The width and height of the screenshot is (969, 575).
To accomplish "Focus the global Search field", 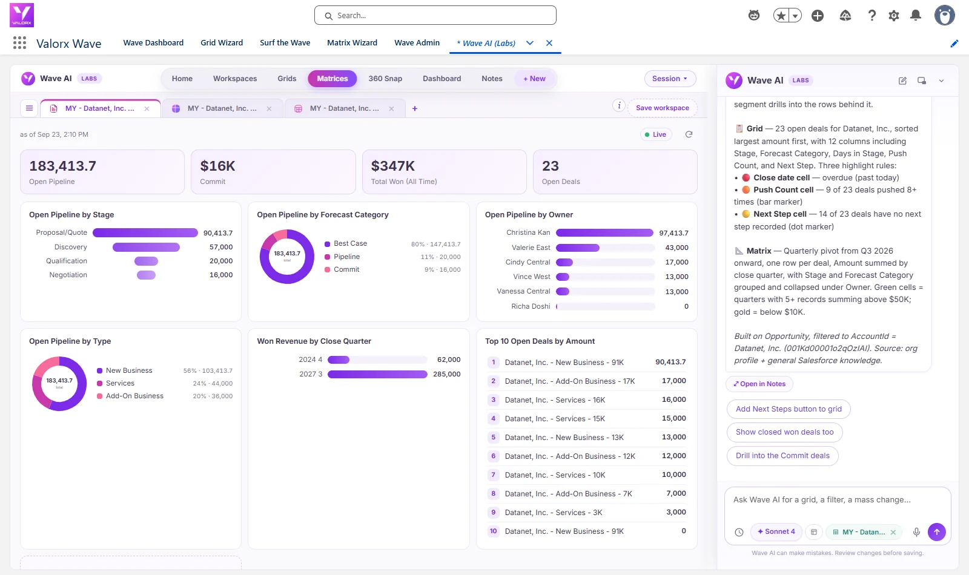I will click(x=435, y=15).
